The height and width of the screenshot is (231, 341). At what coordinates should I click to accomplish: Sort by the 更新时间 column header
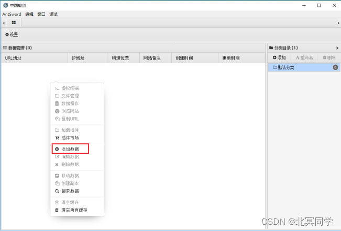[x=241, y=58]
